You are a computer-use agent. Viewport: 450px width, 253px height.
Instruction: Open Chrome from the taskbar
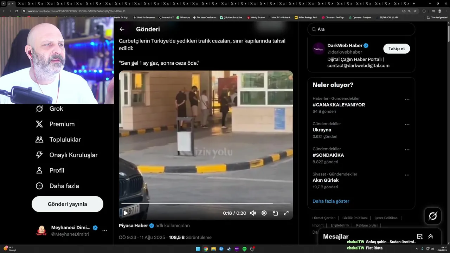pos(206,249)
